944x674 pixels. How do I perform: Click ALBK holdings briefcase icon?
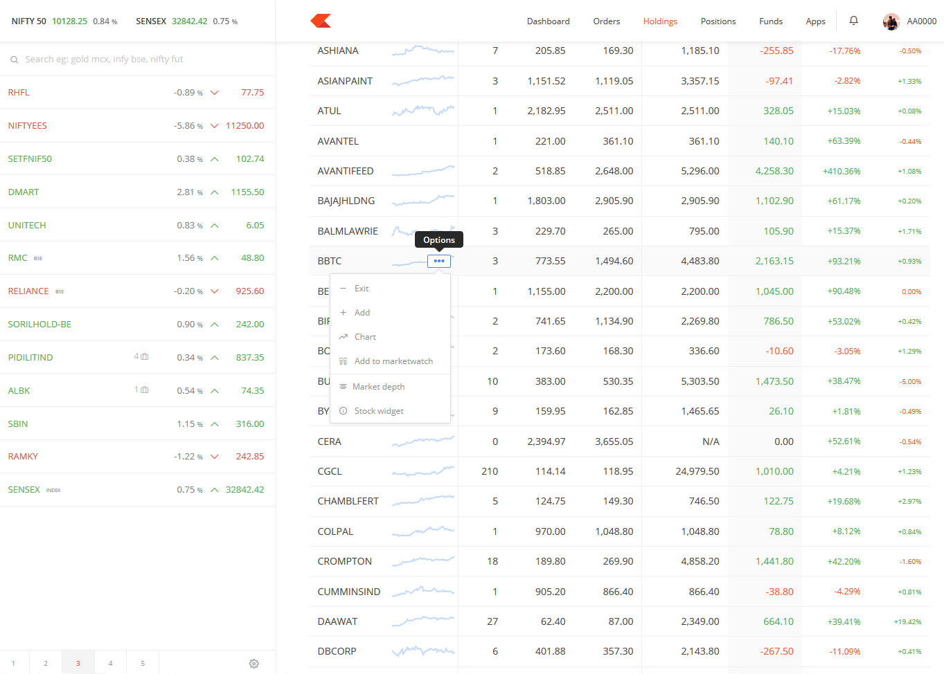145,390
